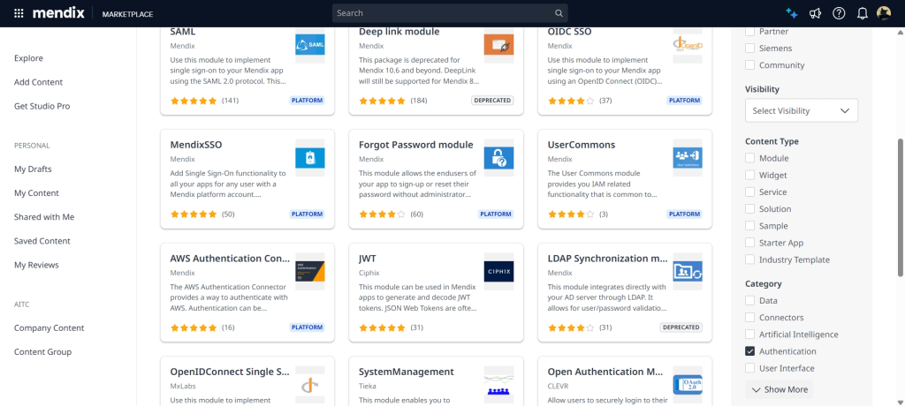Check the User Interface category checkbox
This screenshot has width=905, height=406.
pyautogui.click(x=749, y=368)
